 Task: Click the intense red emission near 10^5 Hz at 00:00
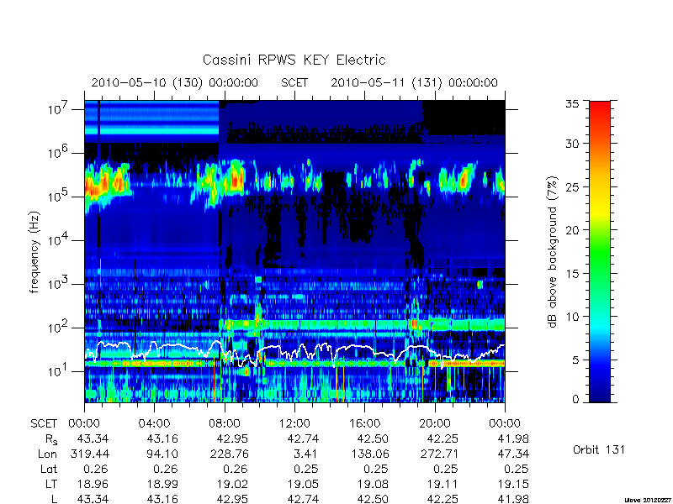pyautogui.click(x=92, y=186)
